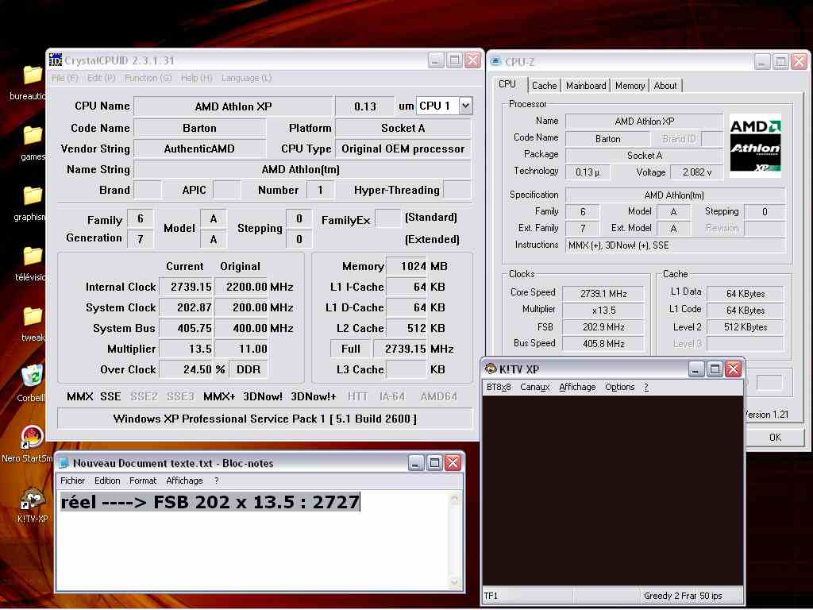Switch to the About tab in CPU-Z
Viewport: 813px width, 610px height.
point(665,86)
